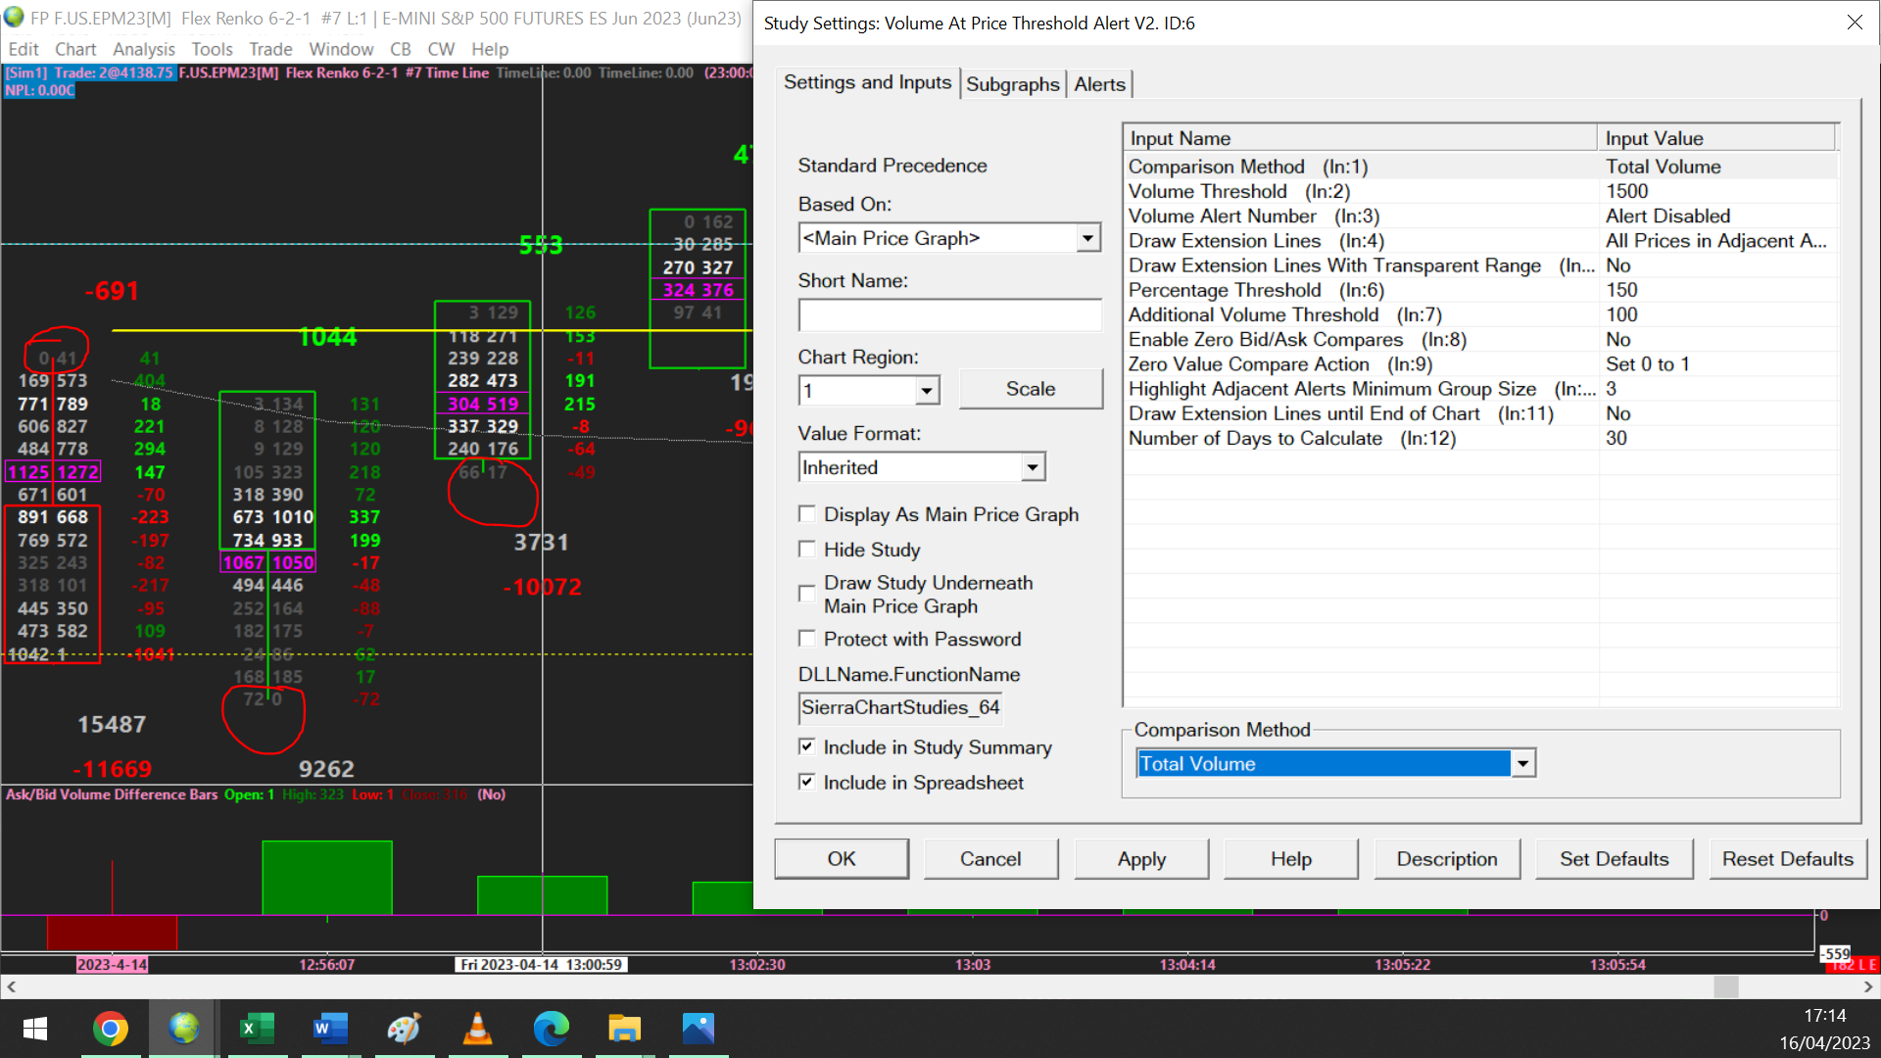
Task: Click the Short Name input field
Action: (949, 315)
